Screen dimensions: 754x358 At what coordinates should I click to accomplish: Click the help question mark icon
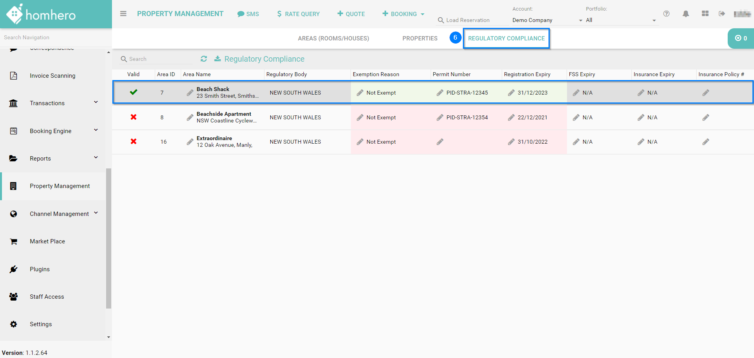666,14
